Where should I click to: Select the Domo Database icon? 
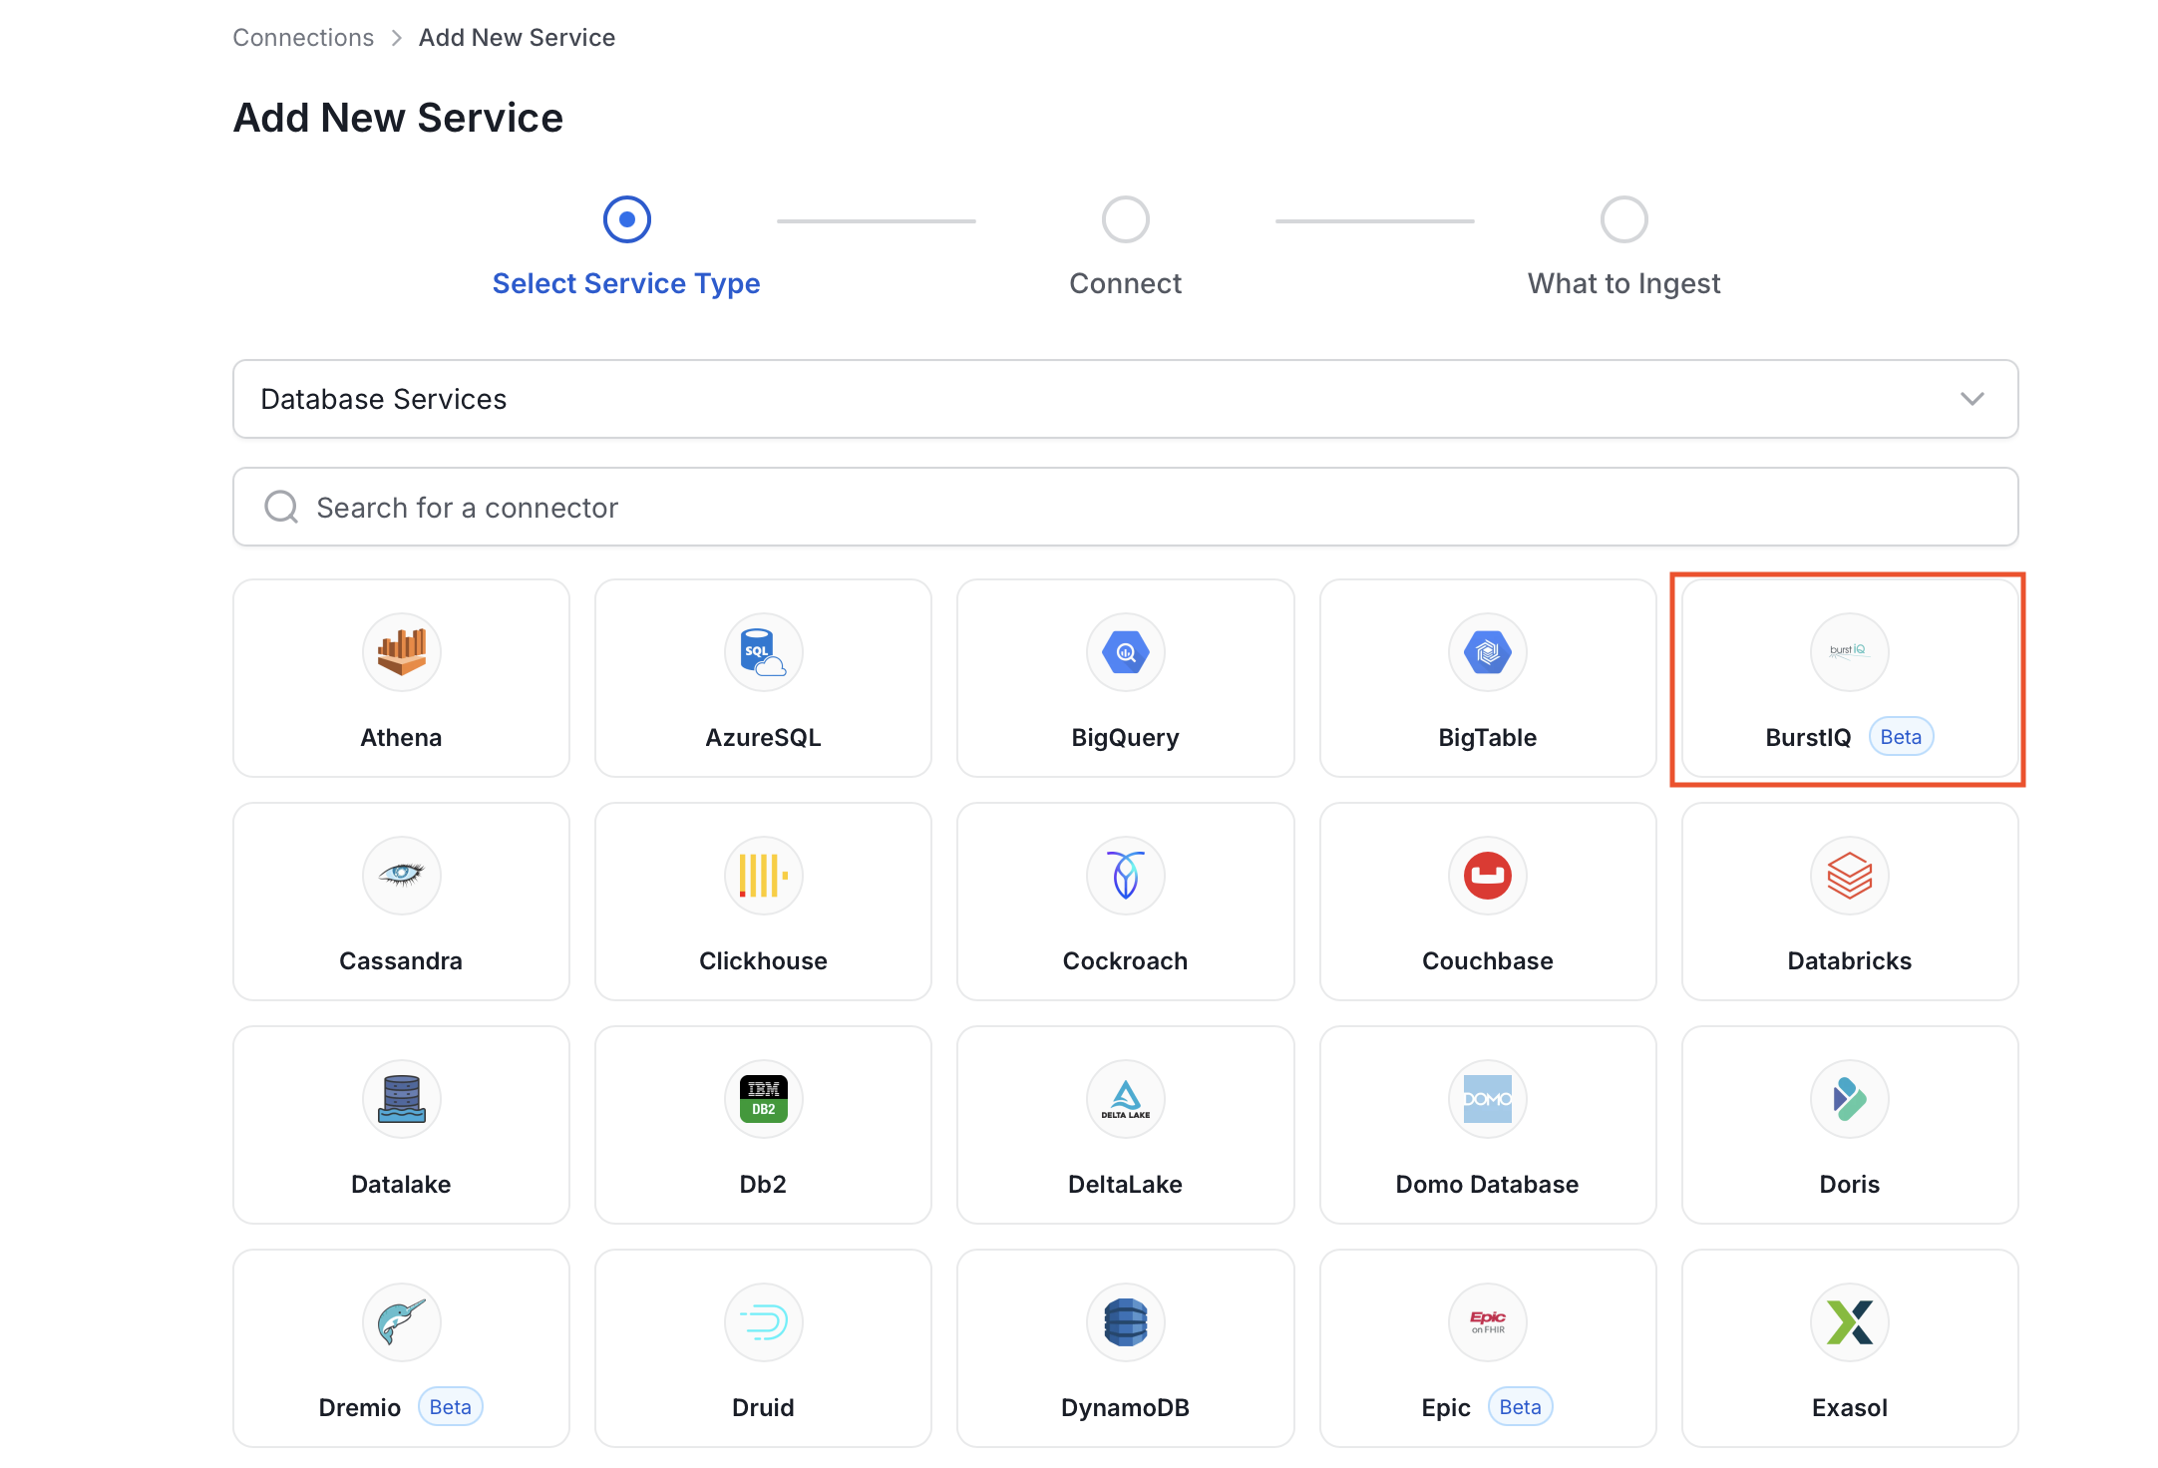click(x=1487, y=1099)
